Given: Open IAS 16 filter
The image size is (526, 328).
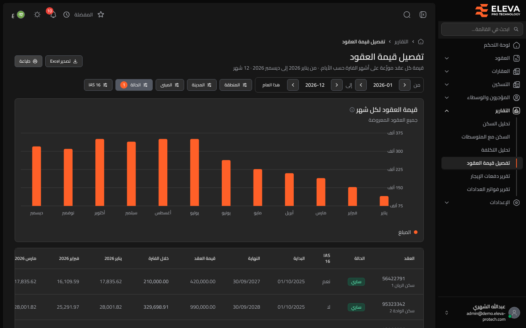Looking at the screenshot, I should [x=98, y=85].
